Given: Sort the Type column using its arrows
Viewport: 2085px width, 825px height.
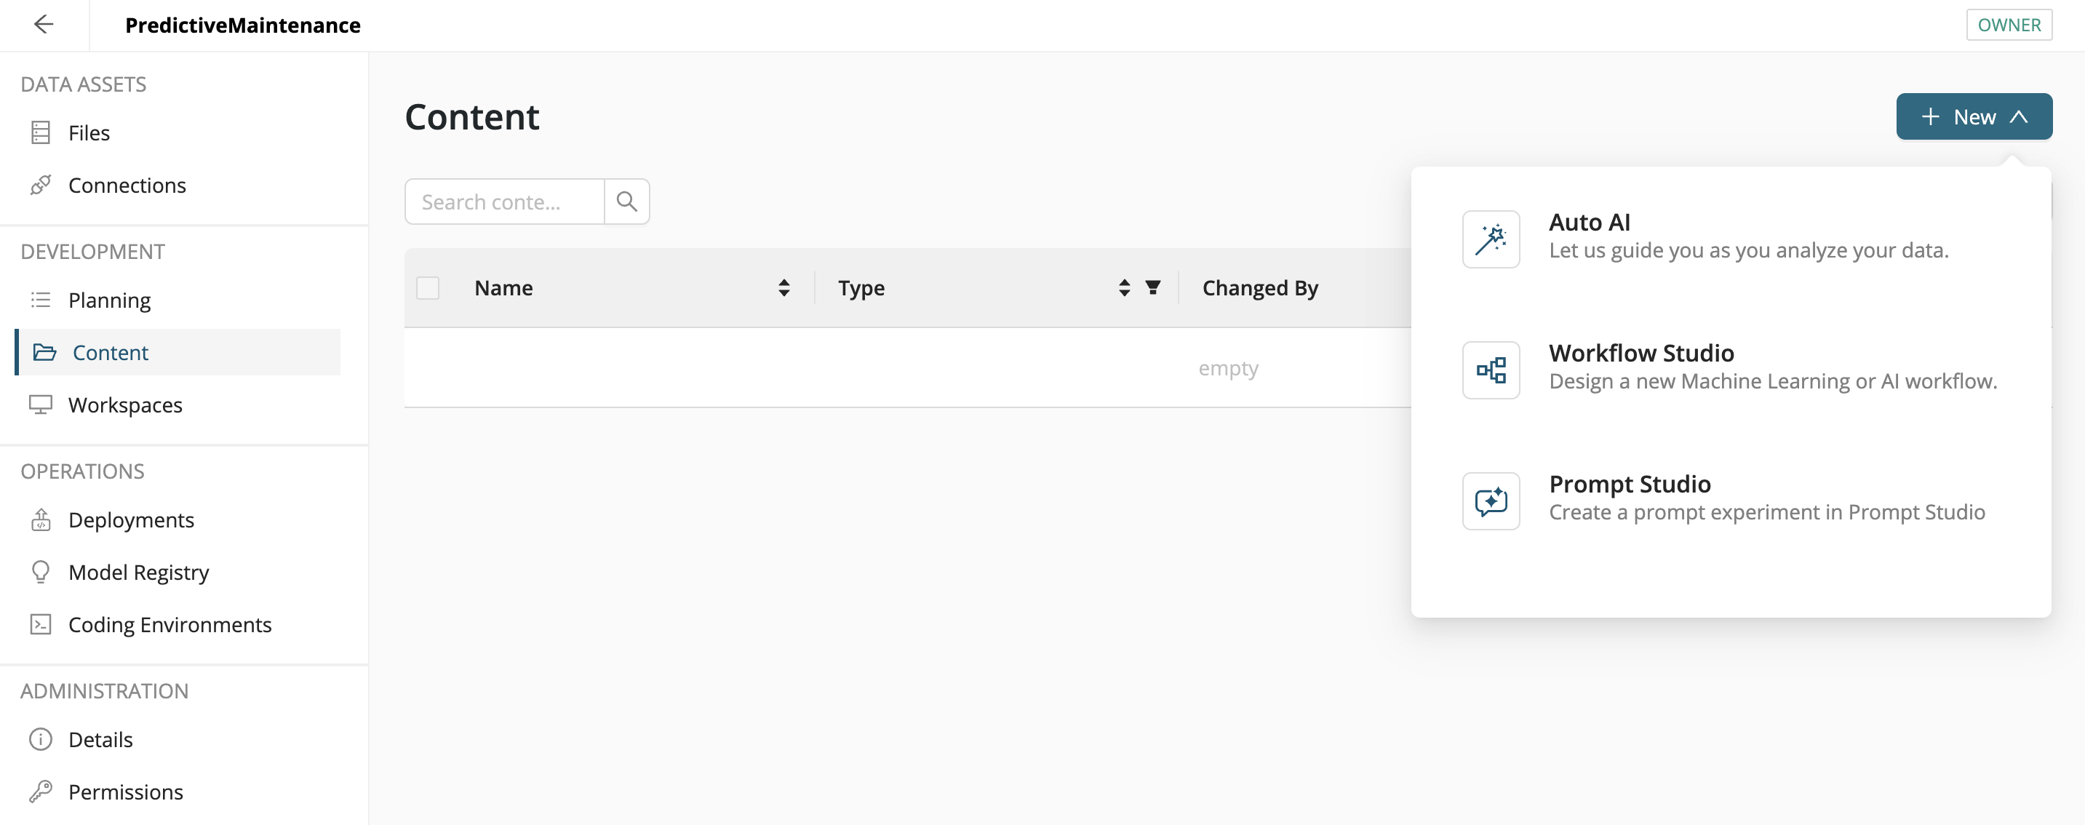Looking at the screenshot, I should 1123,287.
